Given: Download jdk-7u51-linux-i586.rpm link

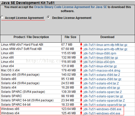Looking at the screenshot, I should point(100,53).
